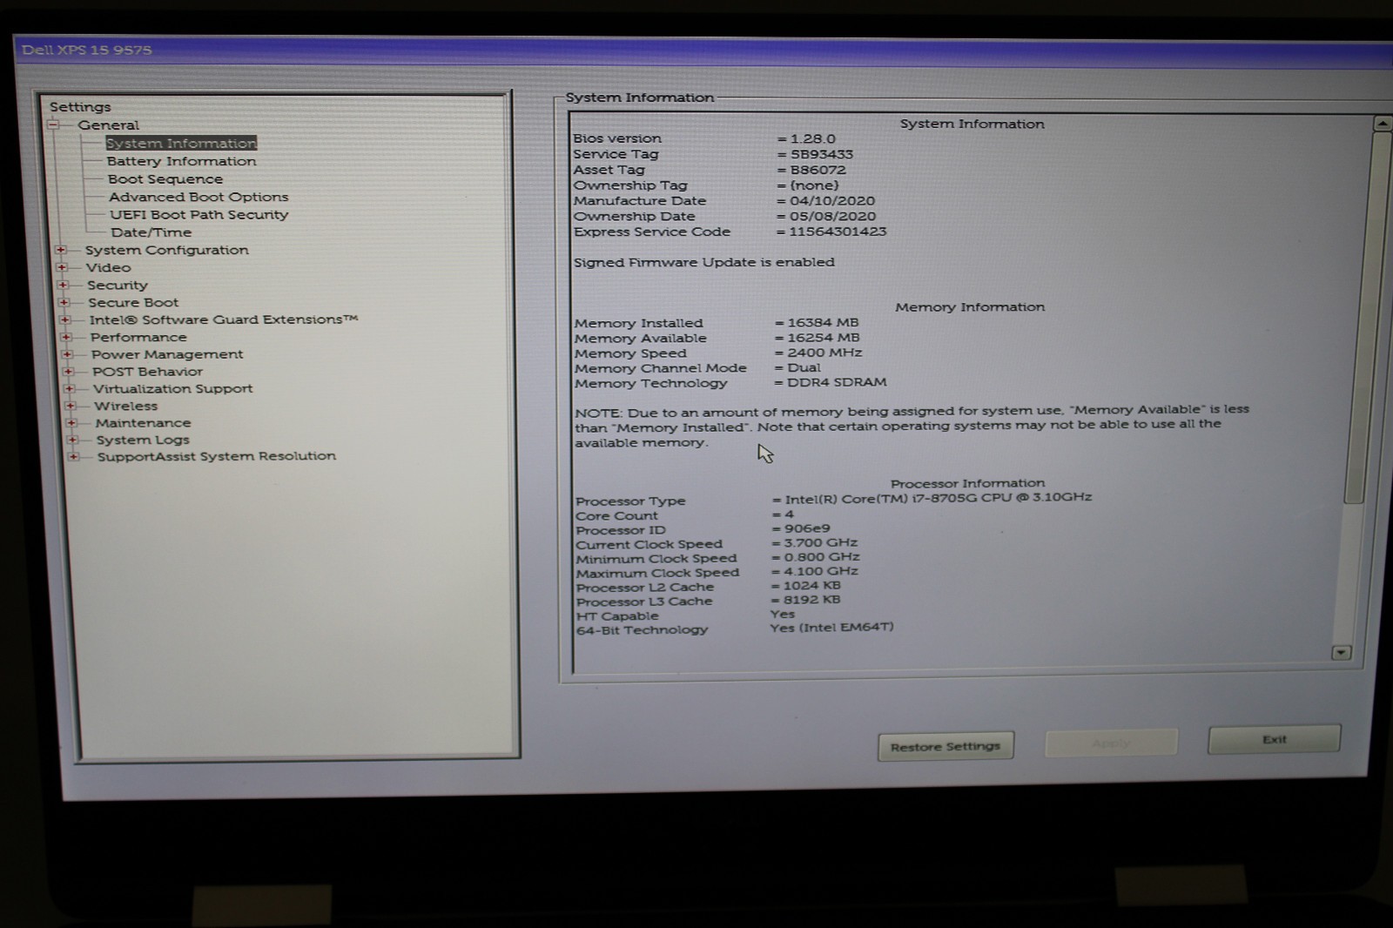The width and height of the screenshot is (1393, 928).
Task: Click the Service Tag value 5B93433
Action: click(822, 154)
